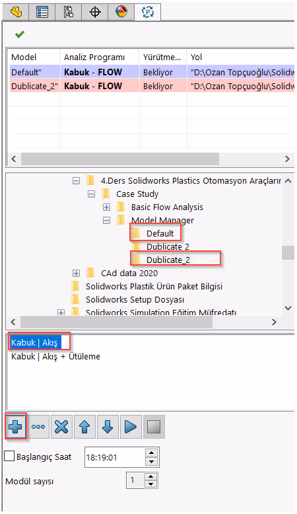Select the Plastics batch manager tab

click(x=148, y=12)
